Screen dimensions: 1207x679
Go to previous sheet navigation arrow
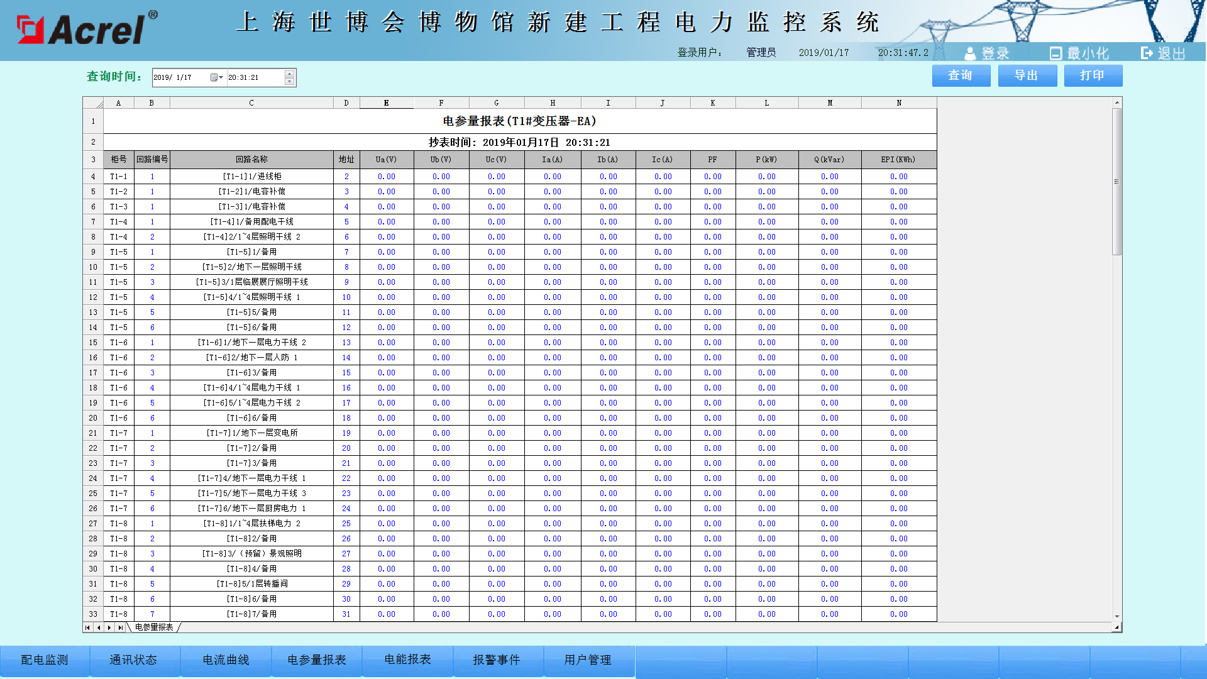[99, 627]
